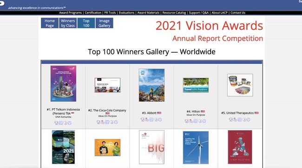Screen dimensions: 302x168
Task: Open the Certification menu item
Action: [93, 12]
